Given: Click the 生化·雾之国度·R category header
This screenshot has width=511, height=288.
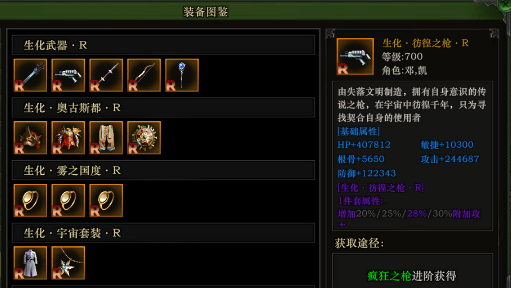Looking at the screenshot, I should pyautogui.click(x=163, y=170).
